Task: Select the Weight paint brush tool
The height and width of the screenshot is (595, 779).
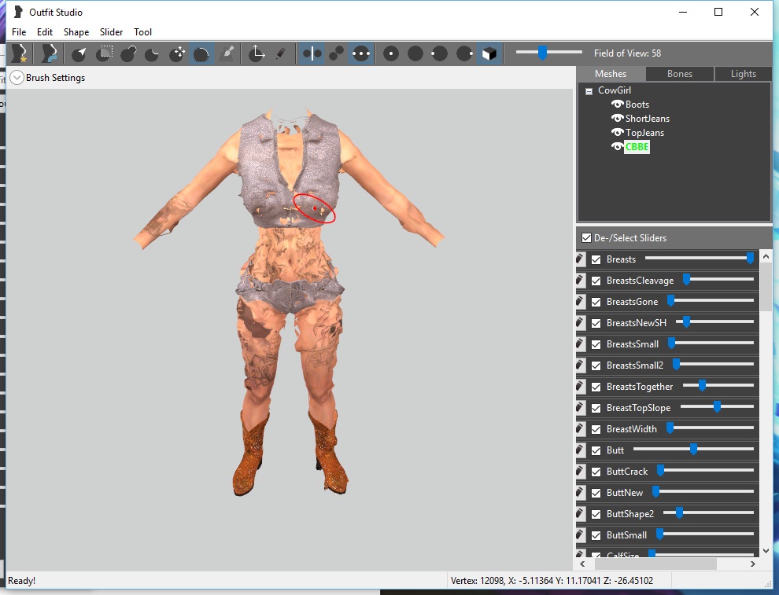Action: coord(227,53)
